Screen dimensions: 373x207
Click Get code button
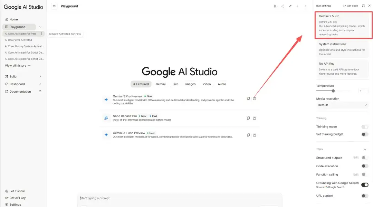pyautogui.click(x=350, y=6)
